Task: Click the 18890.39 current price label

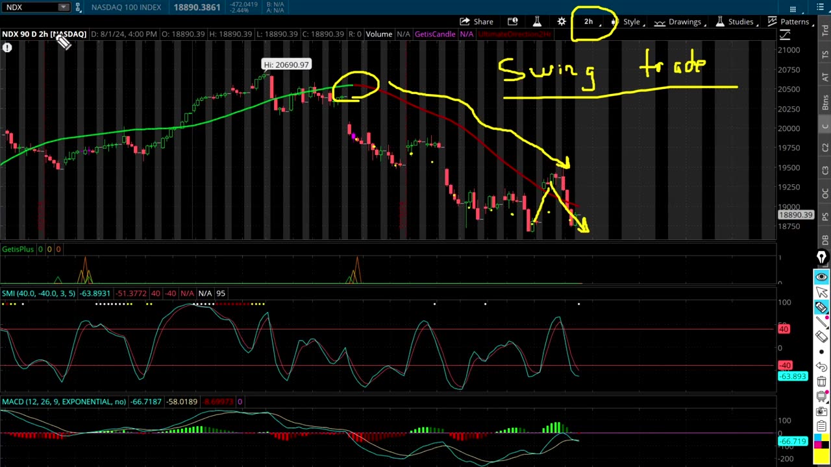Action: pyautogui.click(x=796, y=215)
